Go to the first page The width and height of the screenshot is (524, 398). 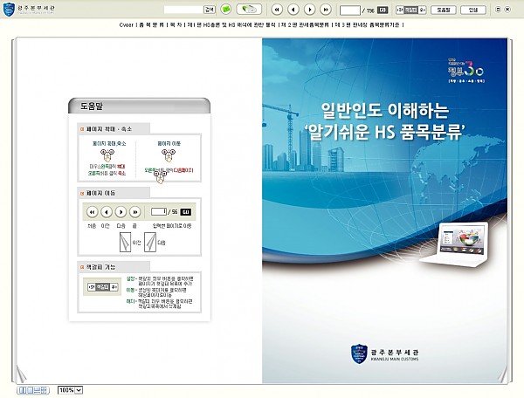(x=277, y=10)
